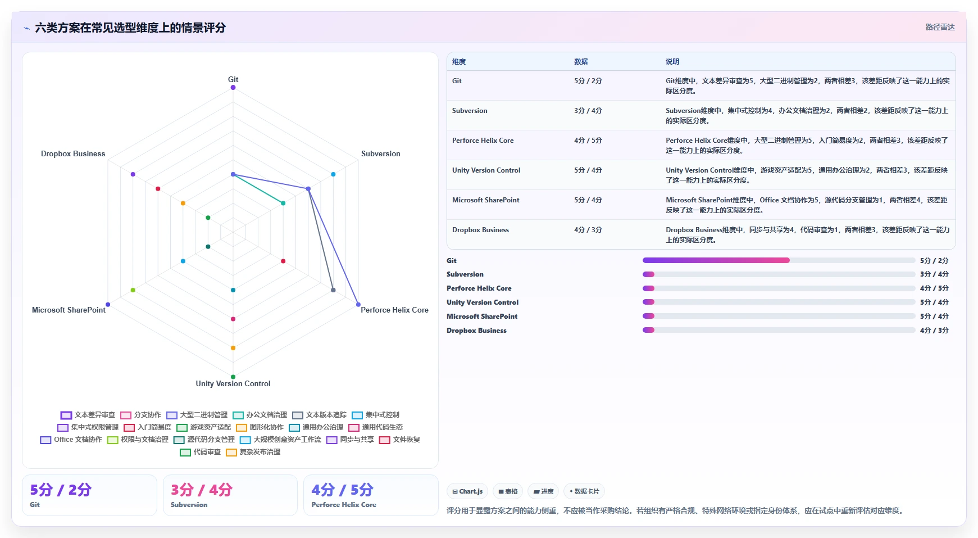Click the Subversion axis label on radar chart
Viewport: 978px width, 538px height.
click(x=381, y=153)
